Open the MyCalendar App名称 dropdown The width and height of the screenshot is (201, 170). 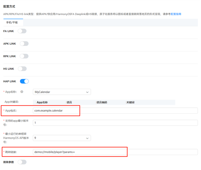click(62, 92)
